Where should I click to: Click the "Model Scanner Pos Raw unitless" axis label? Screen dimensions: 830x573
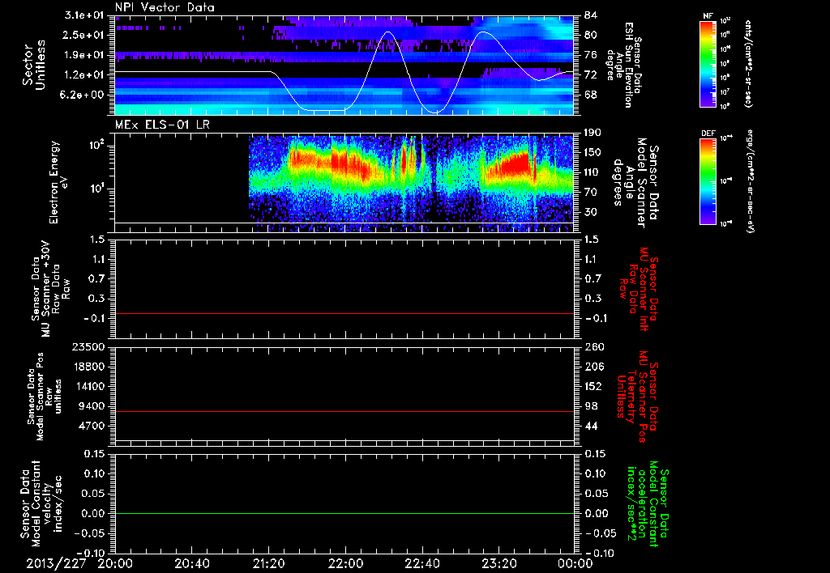(x=45, y=397)
